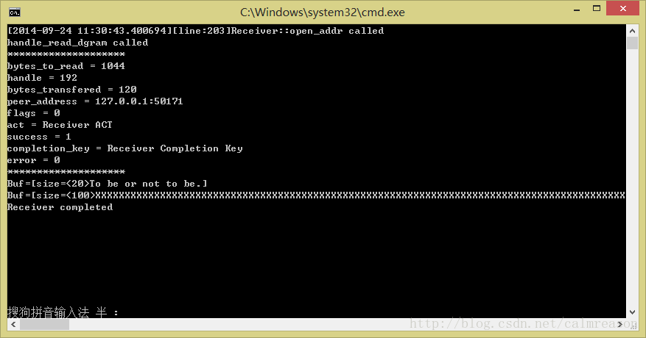
Task: Click the Buf size 100 X-filled line
Action: tap(316, 195)
